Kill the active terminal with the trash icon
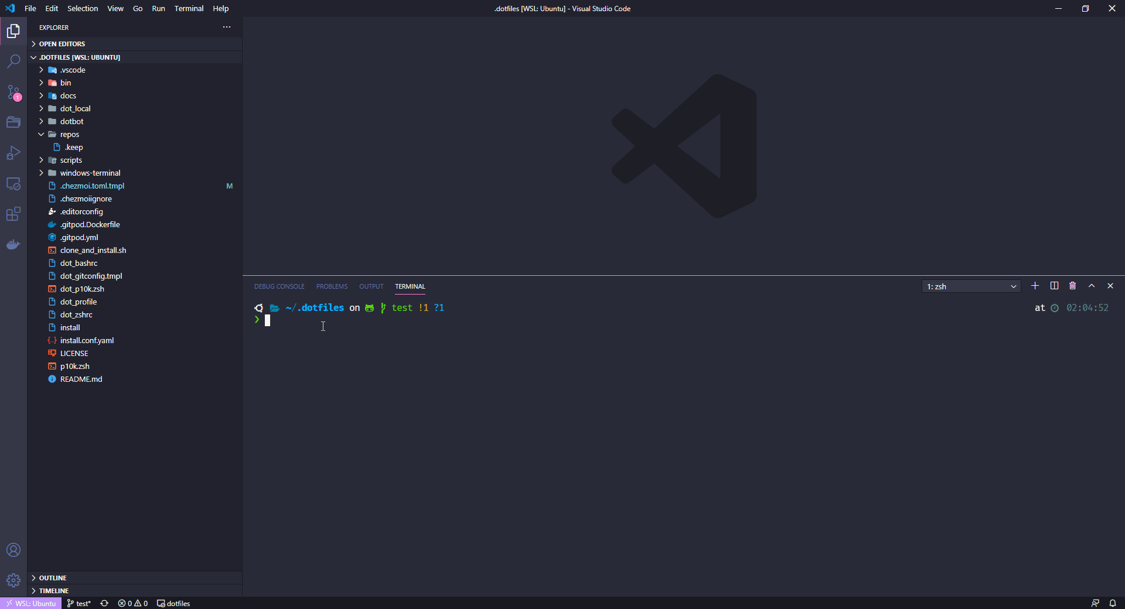 point(1072,286)
